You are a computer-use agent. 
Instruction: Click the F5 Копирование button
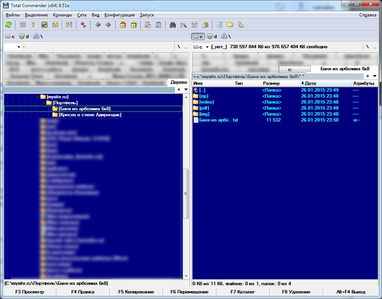[136, 292]
